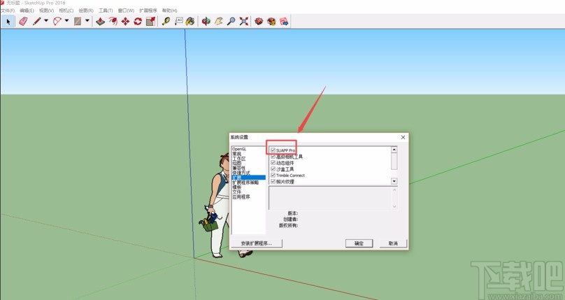
Task: Activate the Paint Bucket tool
Action: [190, 22]
